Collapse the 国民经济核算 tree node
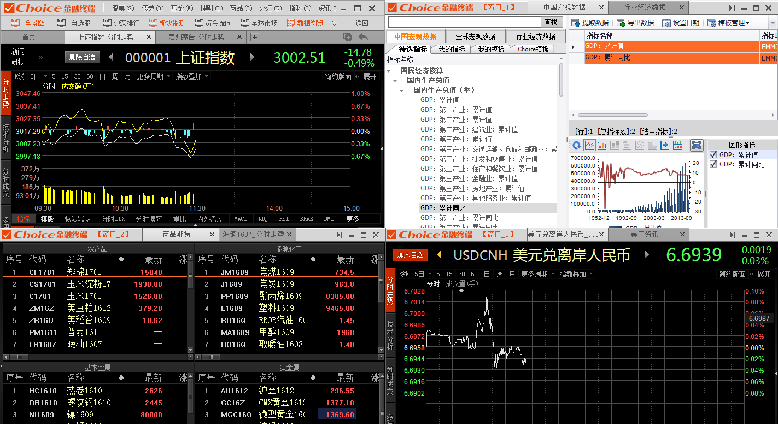 390,70
